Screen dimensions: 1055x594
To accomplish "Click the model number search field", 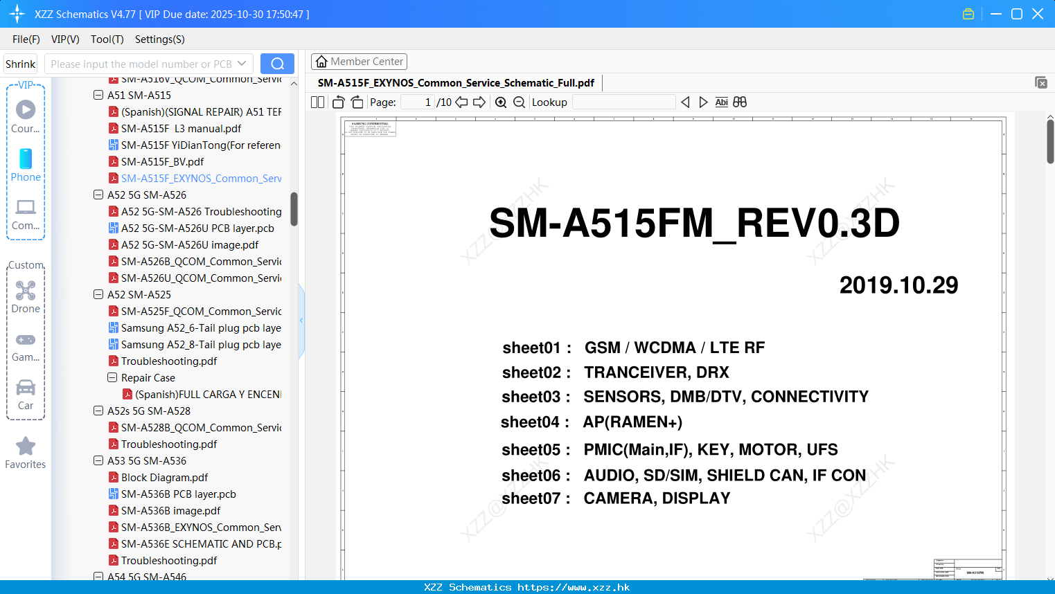I will click(140, 64).
